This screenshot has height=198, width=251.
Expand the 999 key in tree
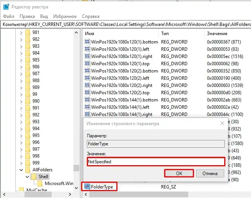click(x=21, y=163)
